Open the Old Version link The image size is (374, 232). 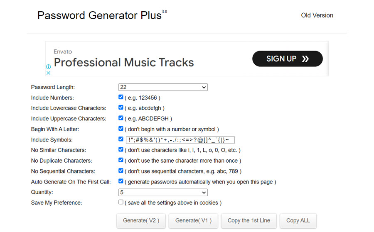[x=317, y=15]
